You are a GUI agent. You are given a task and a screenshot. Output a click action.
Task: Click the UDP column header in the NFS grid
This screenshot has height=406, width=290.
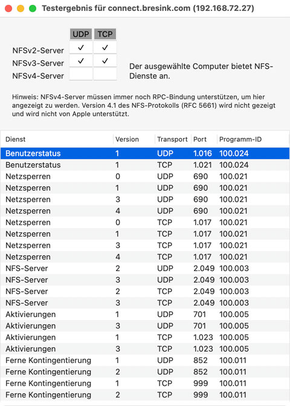tap(81, 34)
